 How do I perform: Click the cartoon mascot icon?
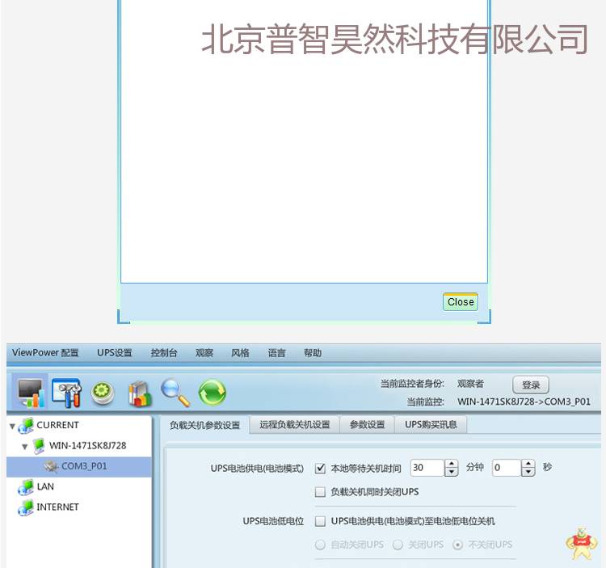[579, 543]
